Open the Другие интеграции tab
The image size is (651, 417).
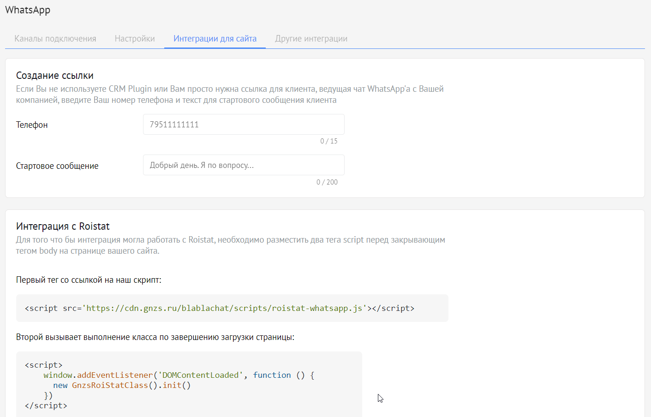(x=311, y=39)
